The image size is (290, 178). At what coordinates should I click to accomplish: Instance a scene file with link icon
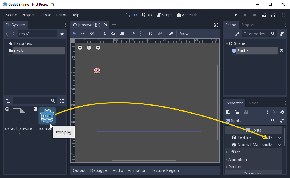click(x=237, y=34)
